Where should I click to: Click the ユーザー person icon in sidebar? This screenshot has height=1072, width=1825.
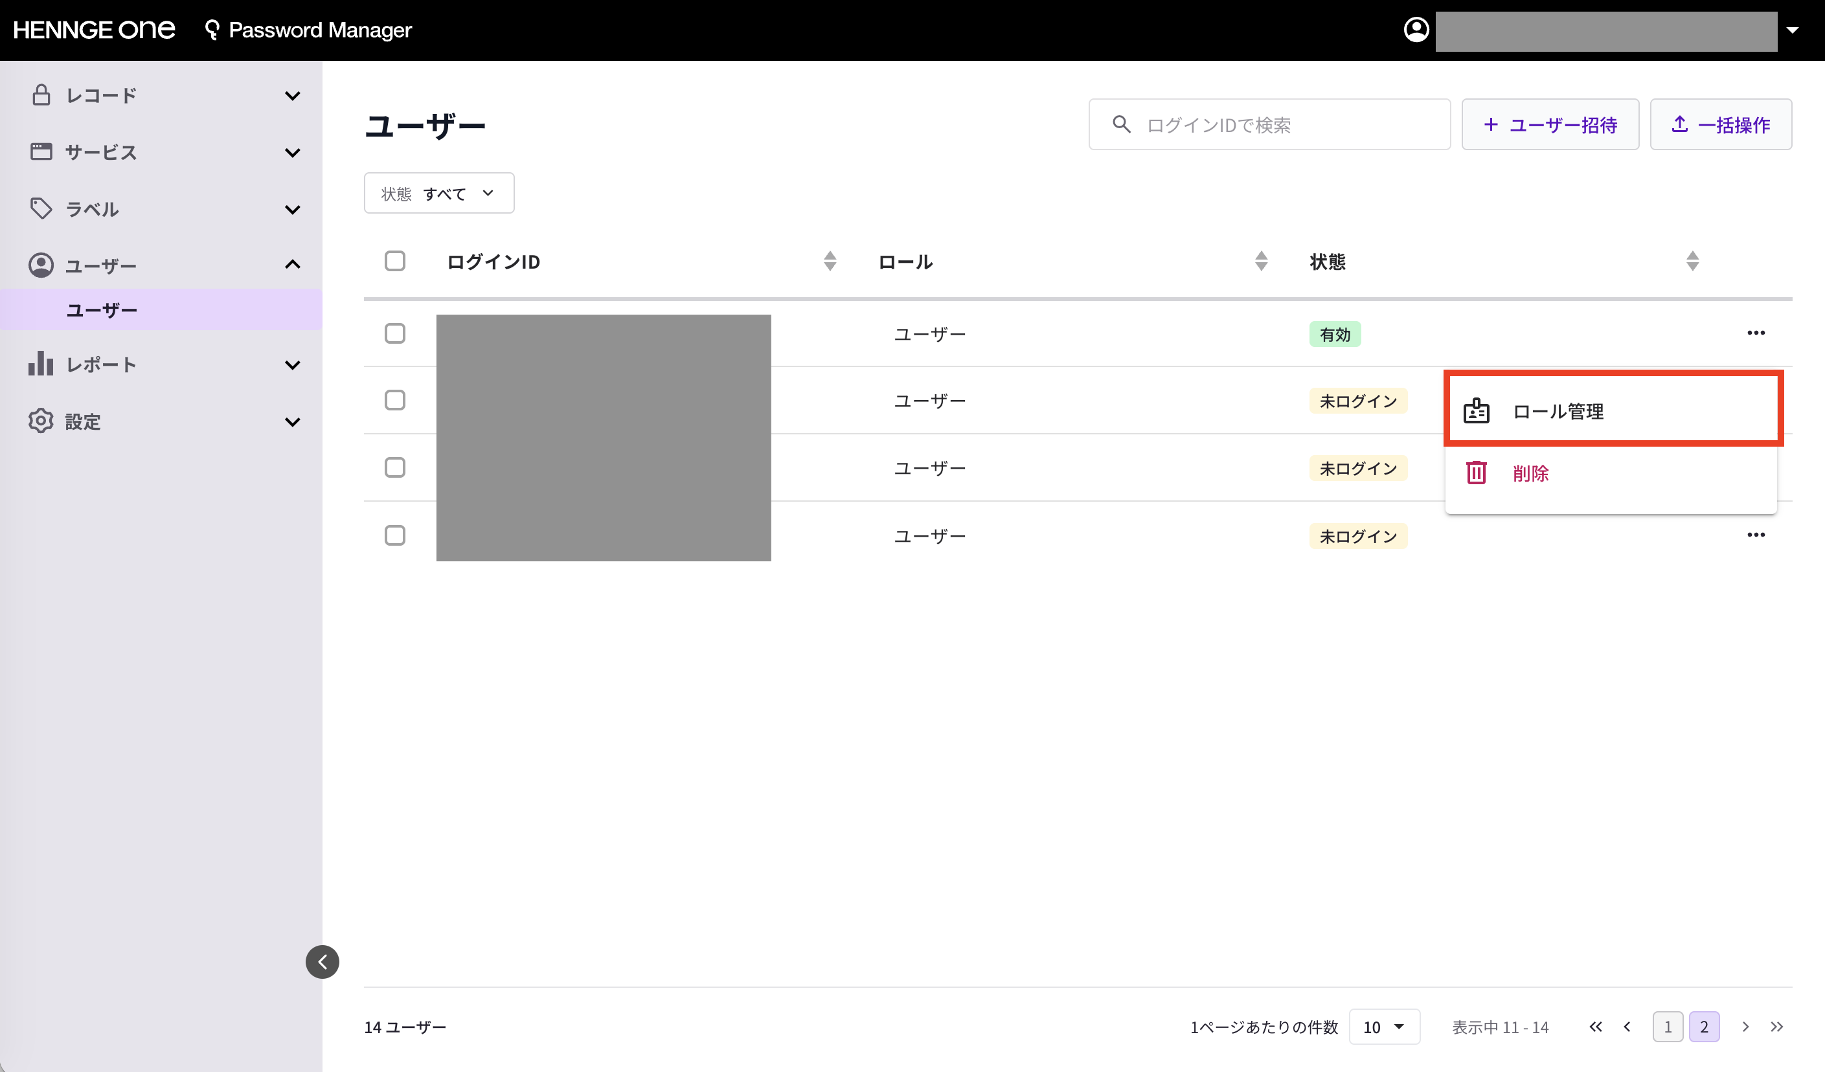[x=41, y=265]
